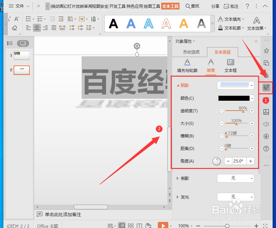Switch to 特色应用 ribbon tab

135,6
